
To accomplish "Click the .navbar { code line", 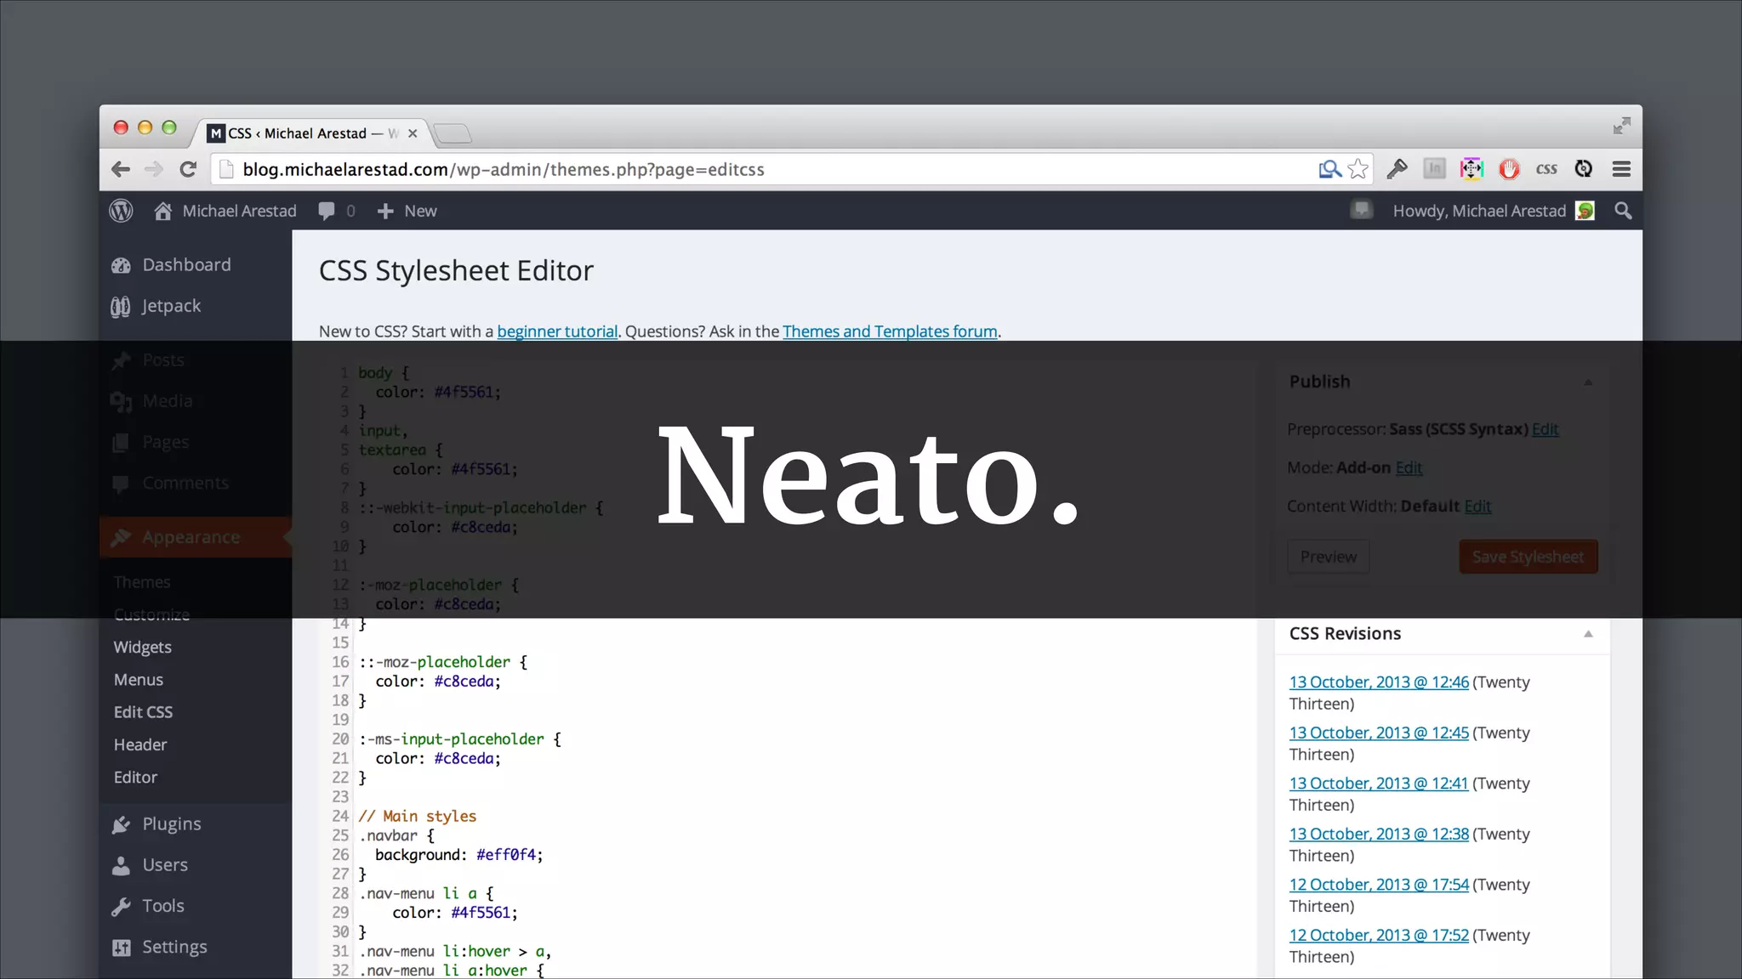I will point(396,835).
